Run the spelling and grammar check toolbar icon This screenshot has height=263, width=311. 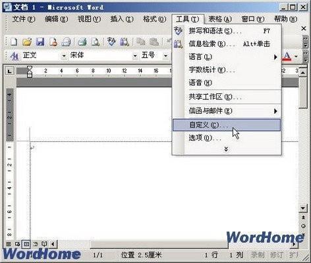(111, 41)
